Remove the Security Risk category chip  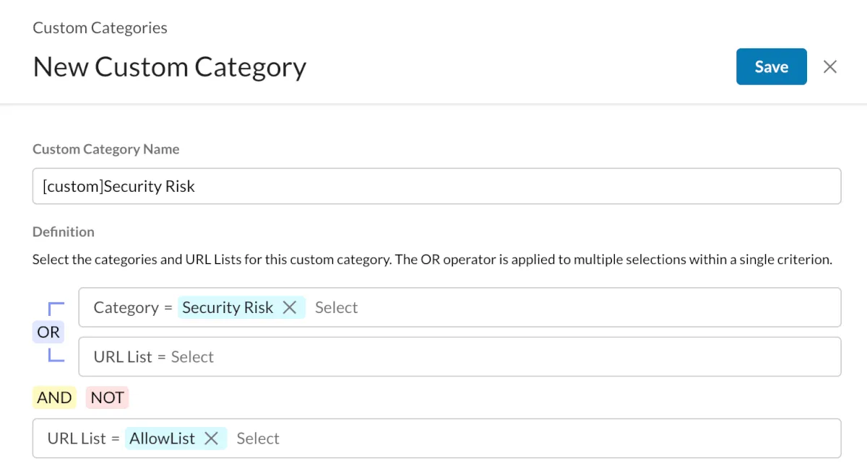pyautogui.click(x=290, y=308)
